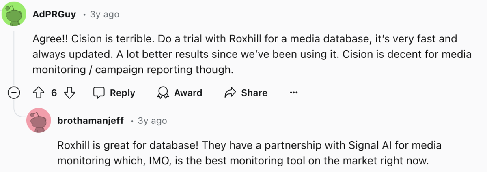Click the Award ribbon icon
The image size is (487, 172).
click(x=163, y=93)
